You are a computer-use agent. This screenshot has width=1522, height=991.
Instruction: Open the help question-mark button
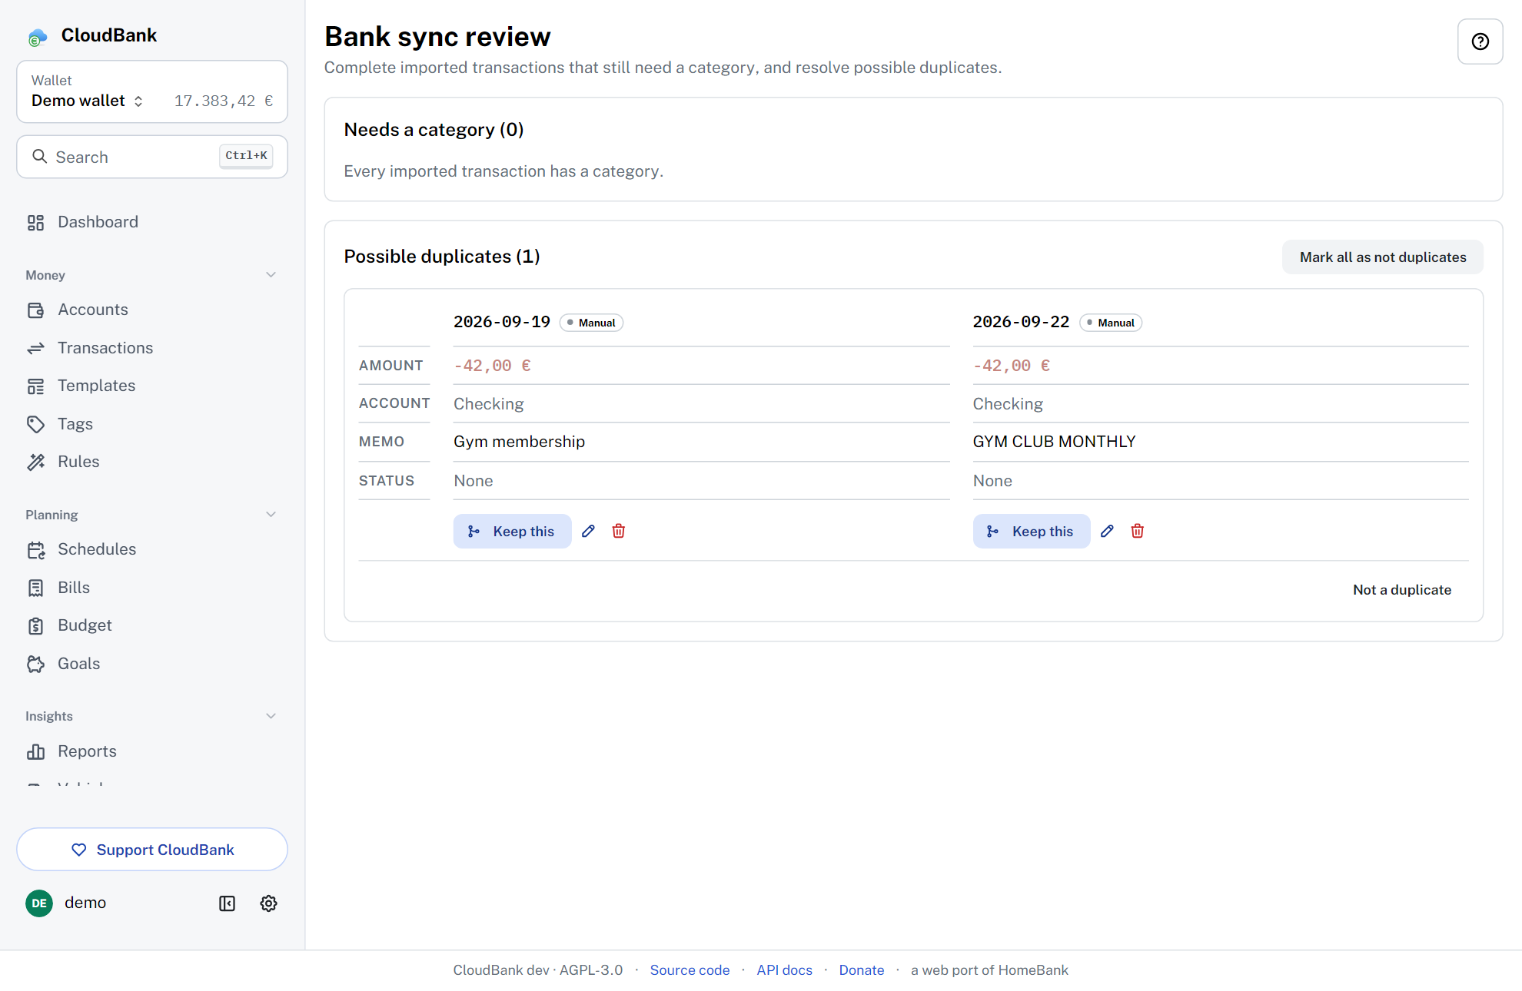tap(1480, 41)
